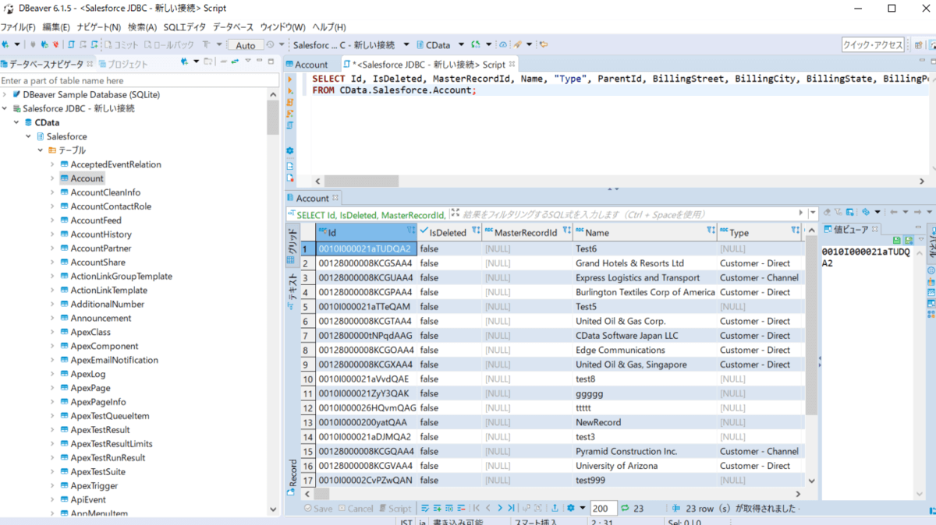
Task: Click the refresh results icon beside 23
Action: click(x=625, y=509)
